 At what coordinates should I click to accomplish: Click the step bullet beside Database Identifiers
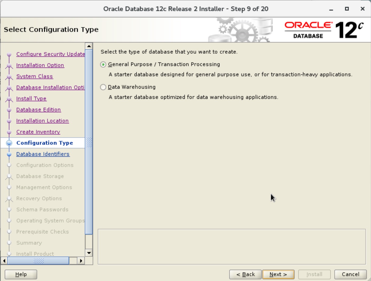(x=9, y=154)
